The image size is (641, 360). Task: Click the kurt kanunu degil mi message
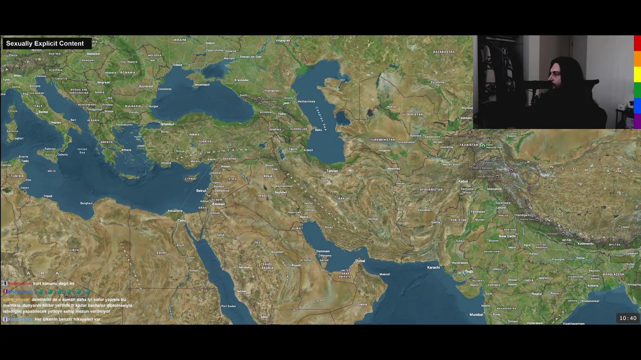pyautogui.click(x=54, y=283)
